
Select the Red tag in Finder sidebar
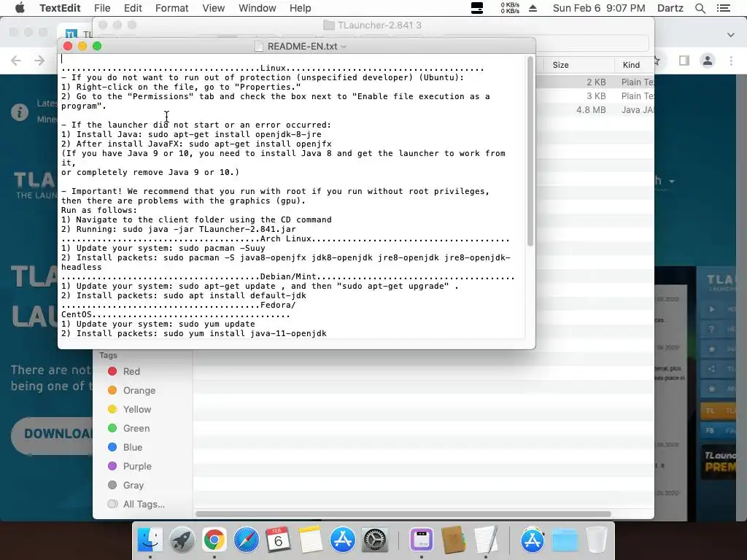(124, 371)
